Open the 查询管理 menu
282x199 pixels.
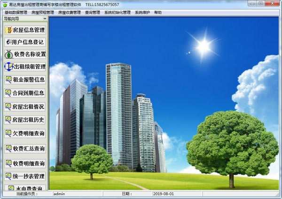(x=93, y=13)
